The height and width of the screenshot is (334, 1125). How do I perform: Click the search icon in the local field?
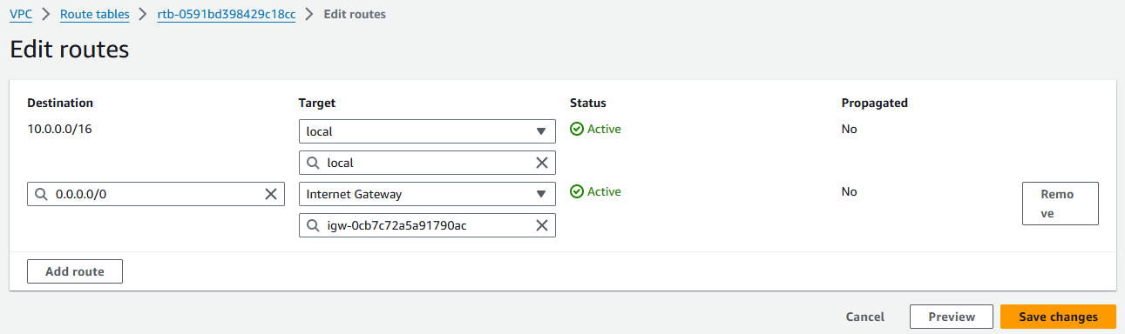pyautogui.click(x=313, y=163)
